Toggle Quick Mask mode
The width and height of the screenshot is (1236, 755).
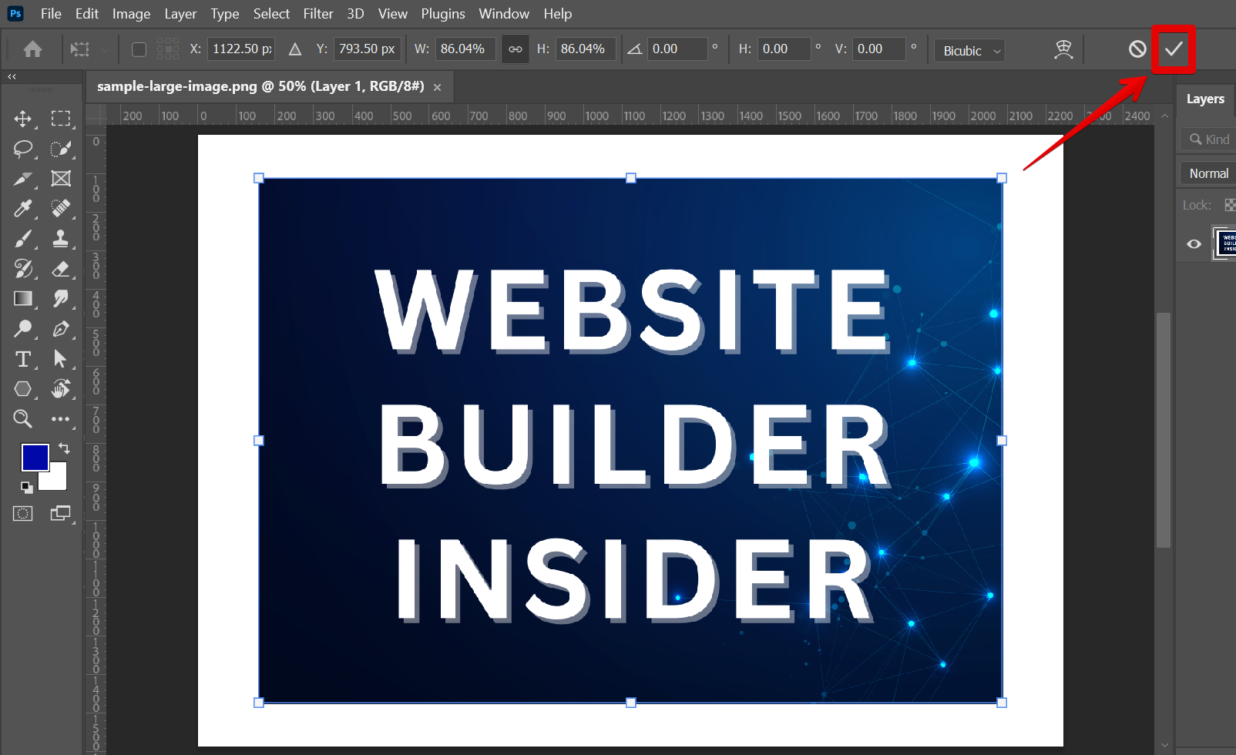pyautogui.click(x=23, y=514)
